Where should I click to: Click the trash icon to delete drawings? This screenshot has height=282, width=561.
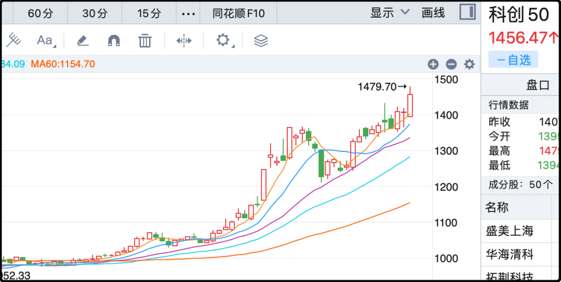[x=144, y=40]
